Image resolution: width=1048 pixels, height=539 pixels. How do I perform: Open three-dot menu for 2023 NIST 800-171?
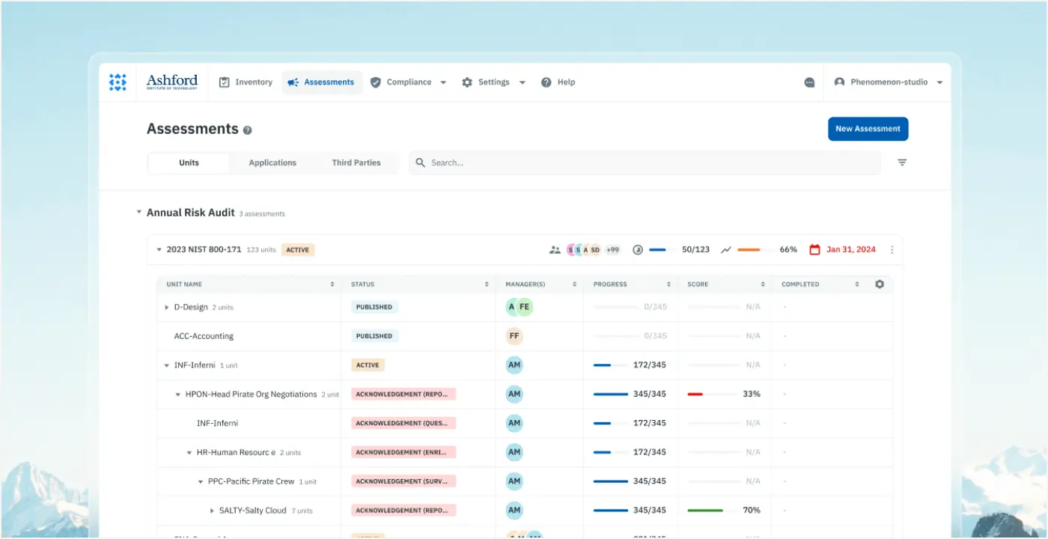click(892, 250)
